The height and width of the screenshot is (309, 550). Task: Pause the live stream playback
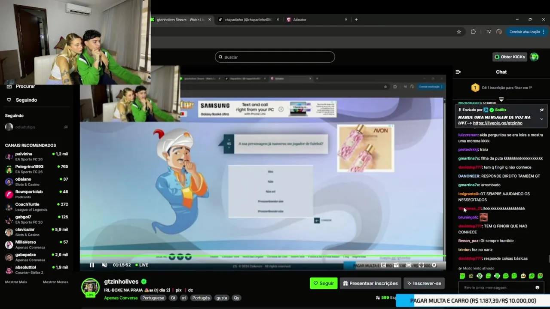[x=92, y=265]
